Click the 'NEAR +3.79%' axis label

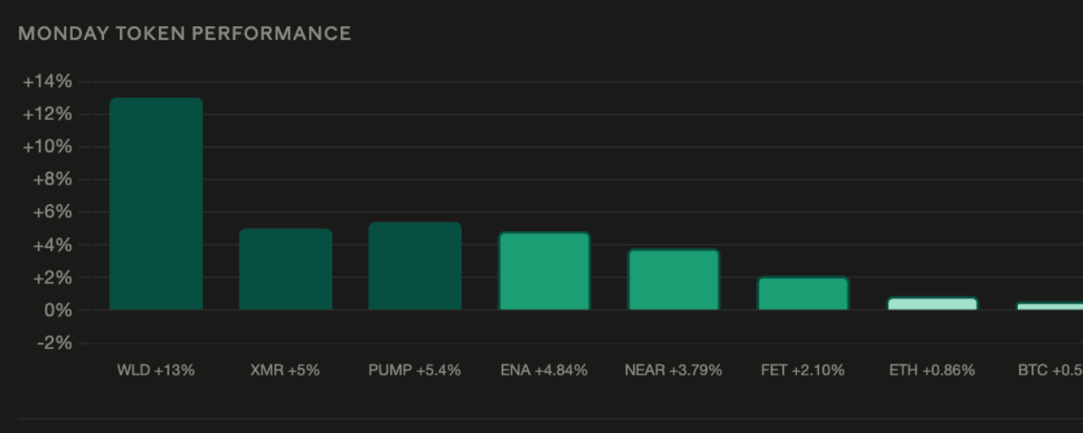click(673, 370)
